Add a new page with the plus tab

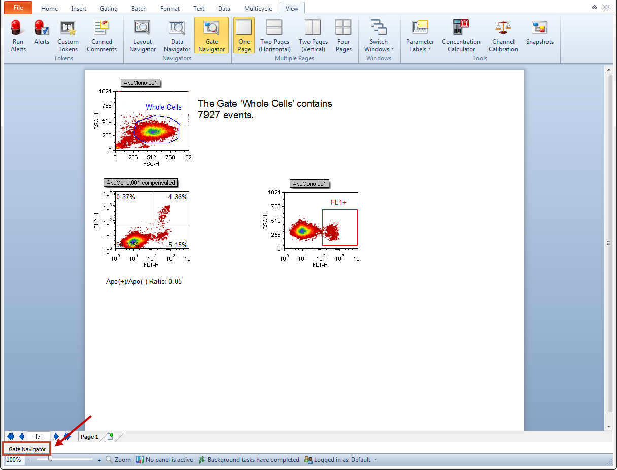(110, 436)
